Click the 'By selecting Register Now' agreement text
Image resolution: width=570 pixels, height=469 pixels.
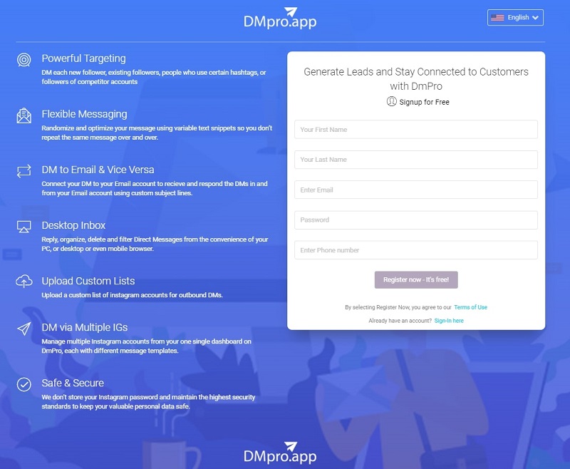pyautogui.click(x=398, y=307)
